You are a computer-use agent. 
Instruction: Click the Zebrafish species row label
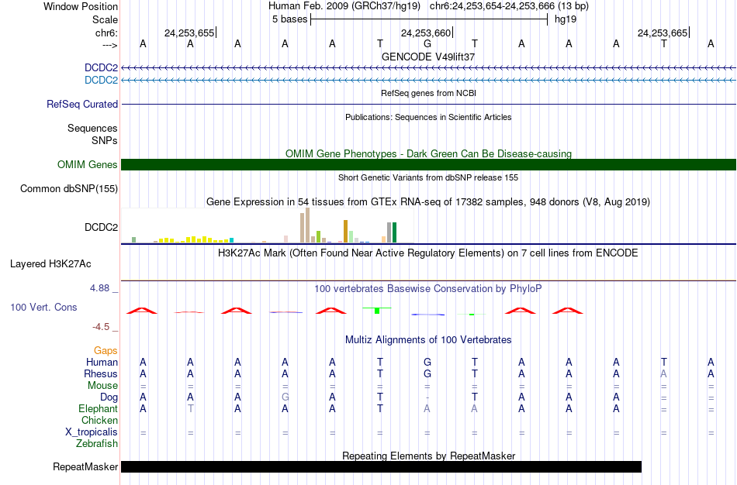(x=97, y=443)
